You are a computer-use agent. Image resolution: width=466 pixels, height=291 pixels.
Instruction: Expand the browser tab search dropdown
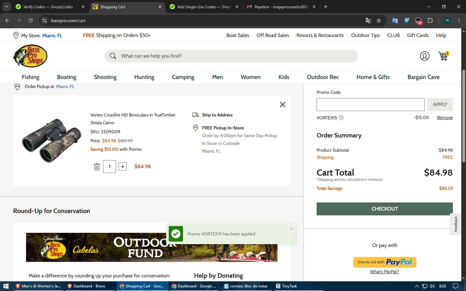tap(7, 7)
